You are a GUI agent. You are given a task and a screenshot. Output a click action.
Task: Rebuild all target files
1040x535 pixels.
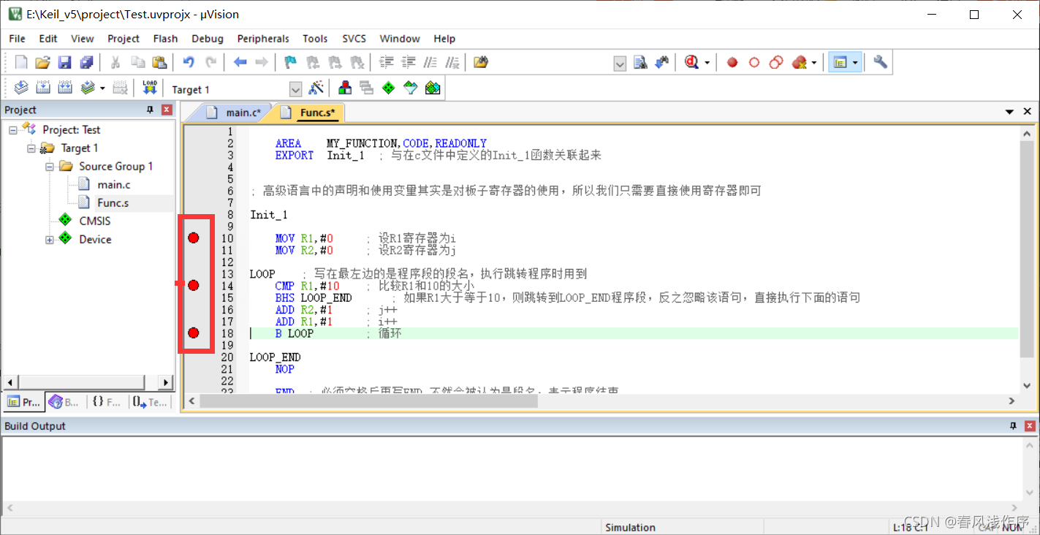(65, 88)
